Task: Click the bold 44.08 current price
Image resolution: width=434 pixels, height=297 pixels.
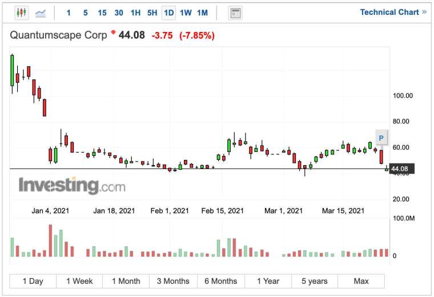Action: [132, 35]
